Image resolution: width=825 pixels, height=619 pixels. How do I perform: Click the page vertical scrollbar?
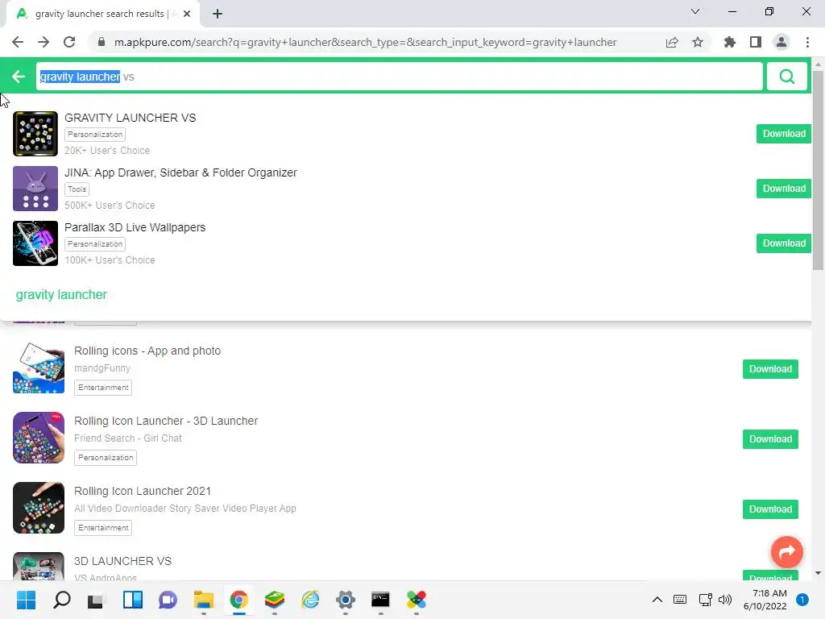point(818,171)
